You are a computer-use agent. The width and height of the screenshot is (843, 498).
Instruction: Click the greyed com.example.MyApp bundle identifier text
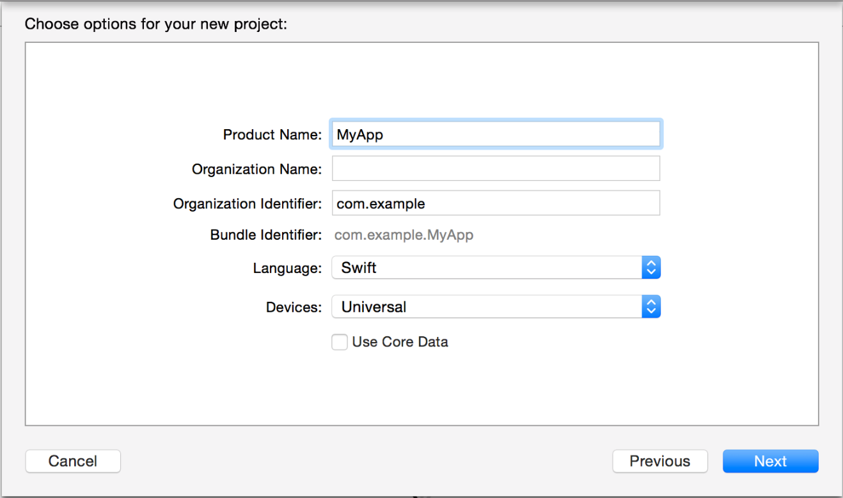404,235
